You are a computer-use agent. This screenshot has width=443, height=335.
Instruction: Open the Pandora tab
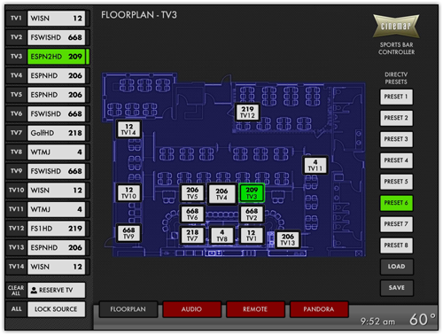click(x=319, y=309)
